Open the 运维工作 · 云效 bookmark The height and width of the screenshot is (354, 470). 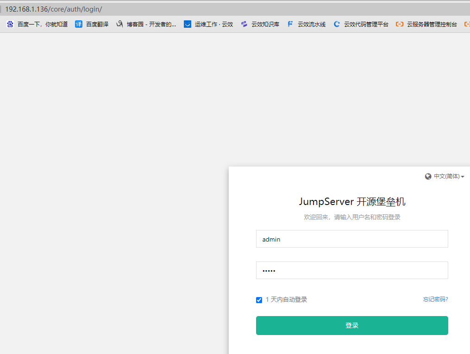coord(214,24)
